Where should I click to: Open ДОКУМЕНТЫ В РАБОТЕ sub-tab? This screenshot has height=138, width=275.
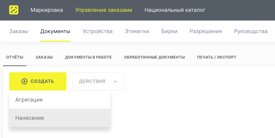point(88,57)
